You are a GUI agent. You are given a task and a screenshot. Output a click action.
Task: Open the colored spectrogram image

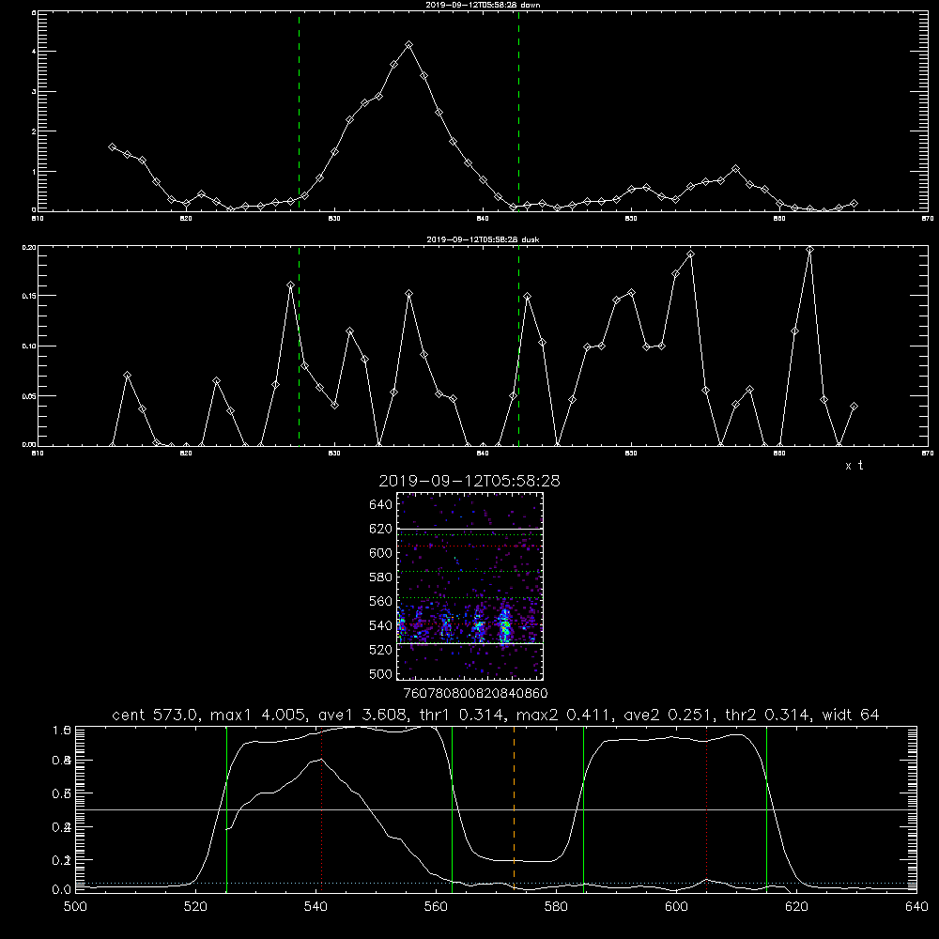click(470, 586)
